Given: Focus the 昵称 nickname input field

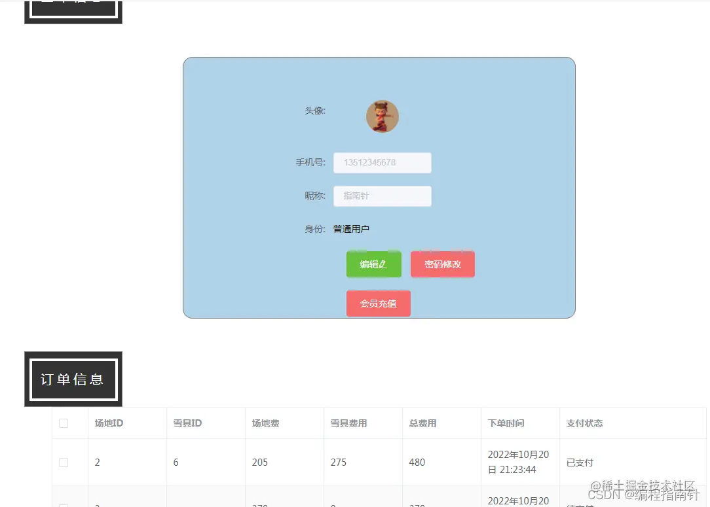Looking at the screenshot, I should click(x=382, y=196).
